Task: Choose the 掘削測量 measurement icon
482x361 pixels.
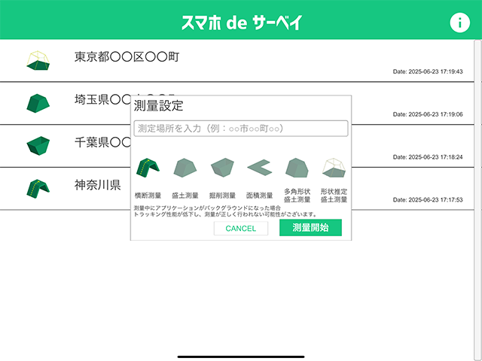Action: tap(222, 168)
